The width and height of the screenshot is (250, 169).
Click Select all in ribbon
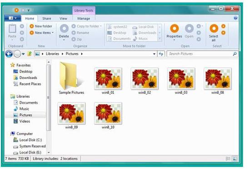click(x=214, y=33)
